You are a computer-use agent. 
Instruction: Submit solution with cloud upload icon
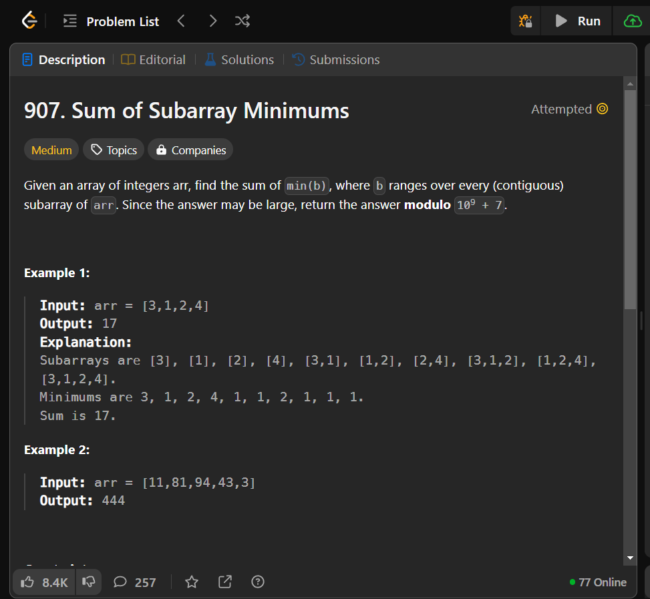pyautogui.click(x=633, y=21)
